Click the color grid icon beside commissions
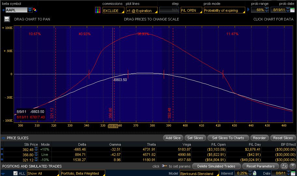 [98, 10]
